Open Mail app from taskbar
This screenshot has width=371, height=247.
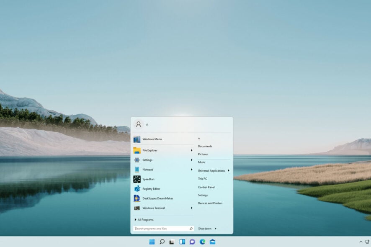tap(212, 242)
